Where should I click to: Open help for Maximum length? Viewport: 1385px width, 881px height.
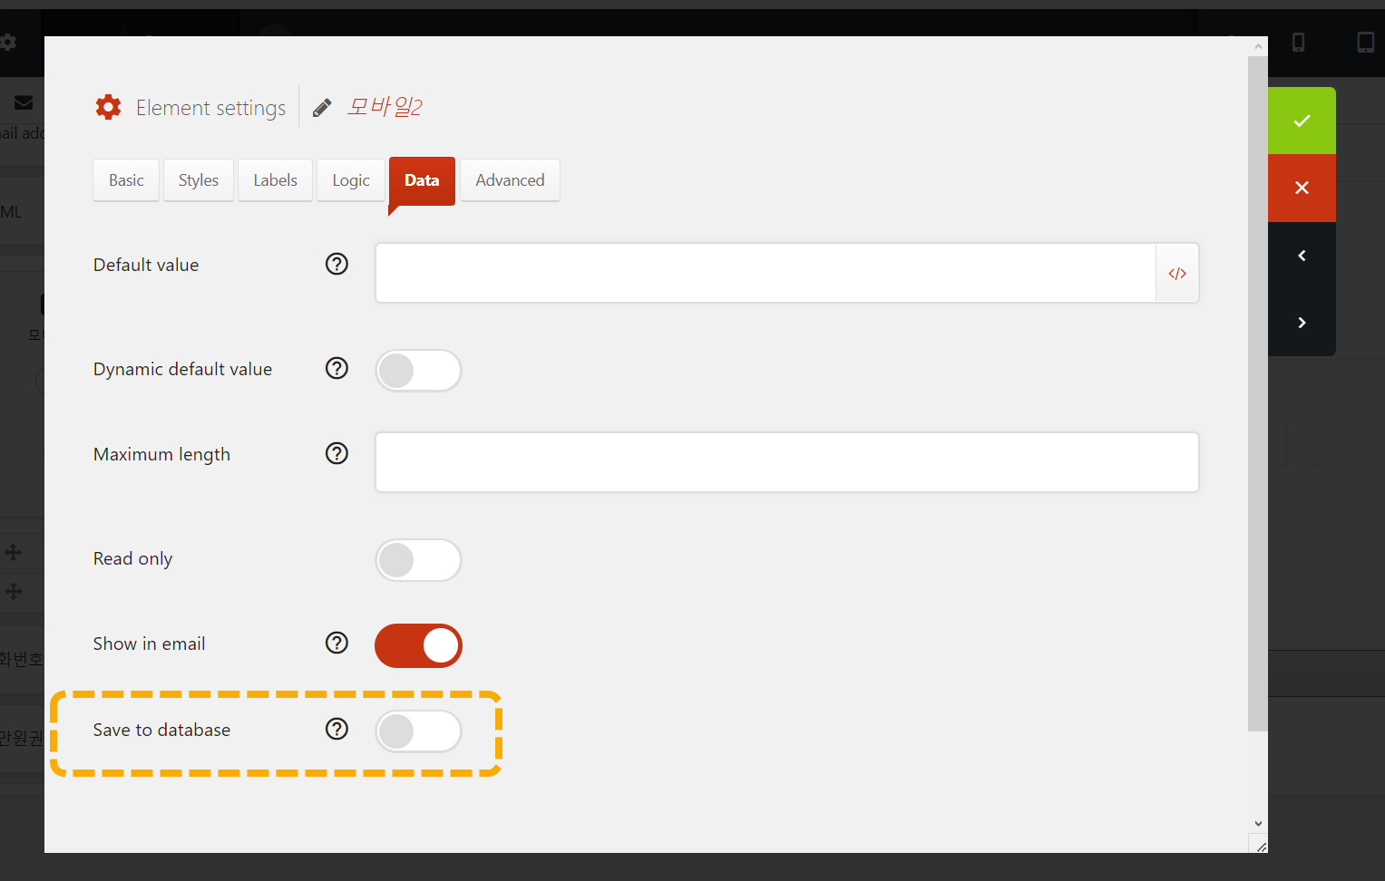pos(336,453)
